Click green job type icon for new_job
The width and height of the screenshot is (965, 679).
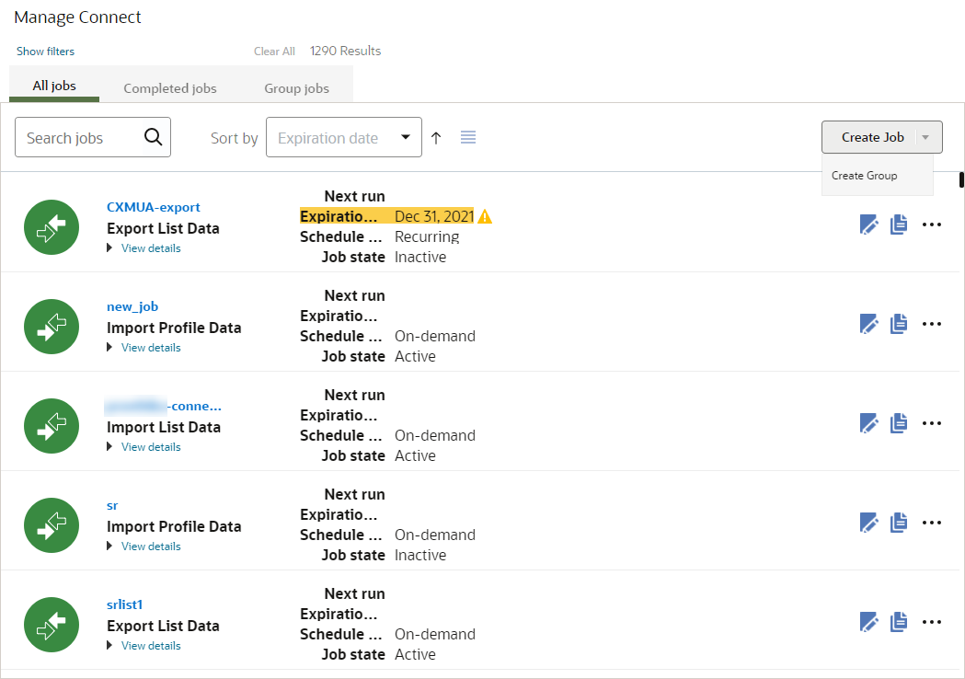point(52,327)
